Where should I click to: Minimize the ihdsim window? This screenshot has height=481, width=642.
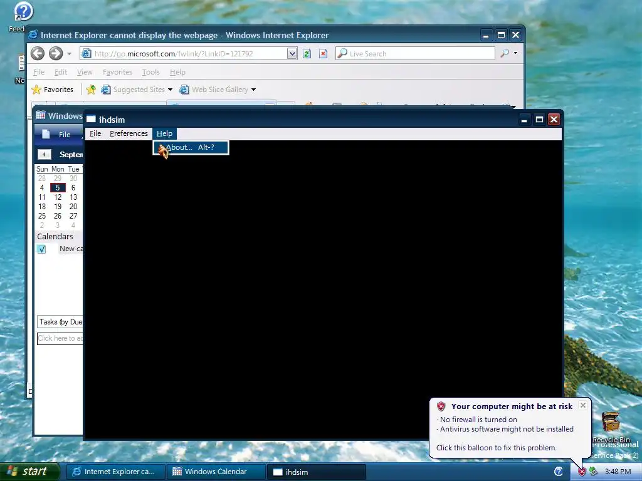click(x=524, y=120)
